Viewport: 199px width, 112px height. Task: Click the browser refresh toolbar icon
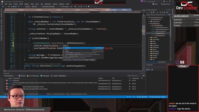(71, 7)
